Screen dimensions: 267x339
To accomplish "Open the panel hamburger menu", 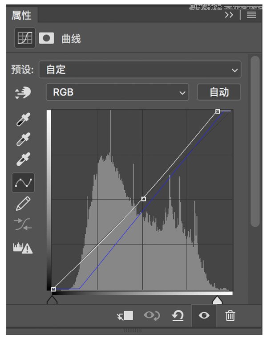I will tap(251, 15).
